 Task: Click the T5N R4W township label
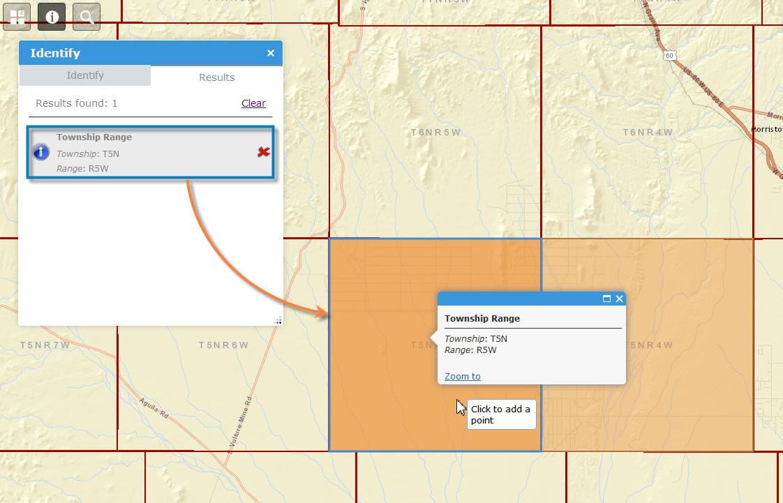pos(649,345)
